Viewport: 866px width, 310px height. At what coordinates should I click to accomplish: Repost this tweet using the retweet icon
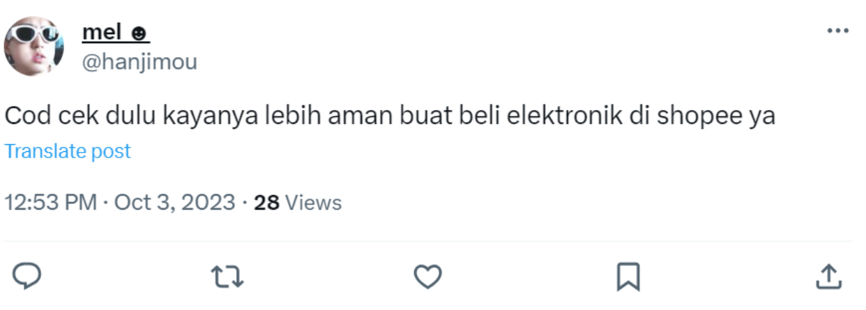pyautogui.click(x=227, y=277)
